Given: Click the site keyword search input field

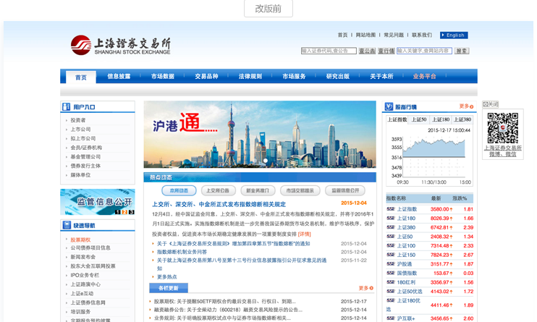Looking at the screenshot, I should pyautogui.click(x=424, y=51).
